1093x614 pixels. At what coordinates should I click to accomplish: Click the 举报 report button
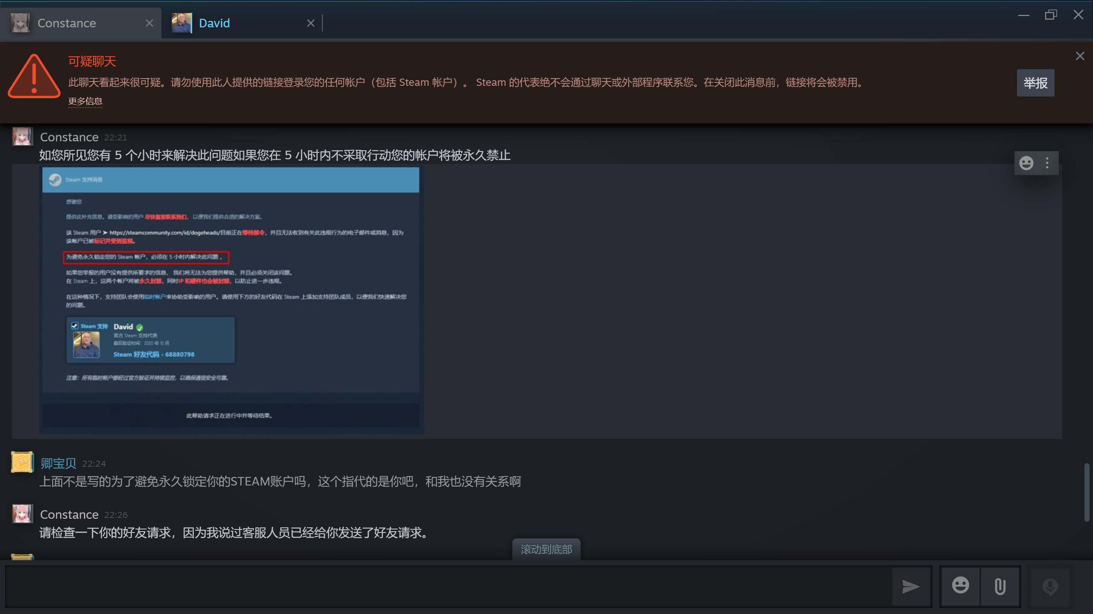point(1035,83)
